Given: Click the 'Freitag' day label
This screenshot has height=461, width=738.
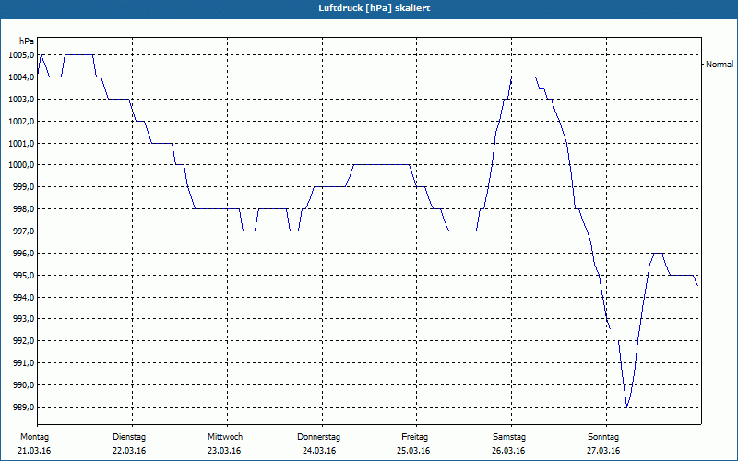Looking at the screenshot, I should (x=414, y=437).
